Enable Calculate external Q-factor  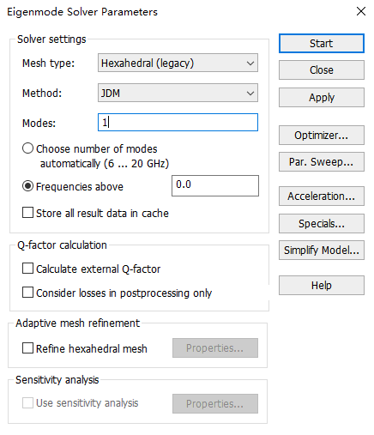coord(27,269)
